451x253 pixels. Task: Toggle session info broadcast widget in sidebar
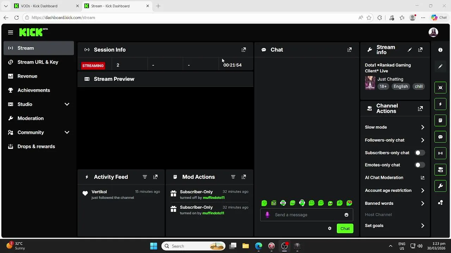(x=440, y=153)
